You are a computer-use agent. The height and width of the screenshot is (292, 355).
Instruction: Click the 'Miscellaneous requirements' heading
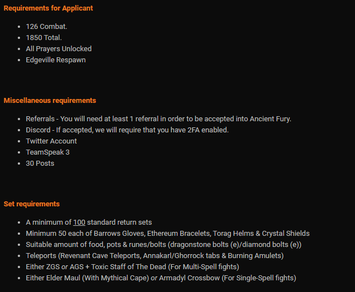point(50,101)
